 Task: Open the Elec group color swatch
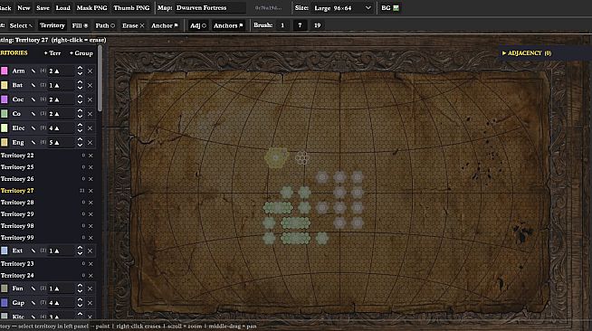5,128
